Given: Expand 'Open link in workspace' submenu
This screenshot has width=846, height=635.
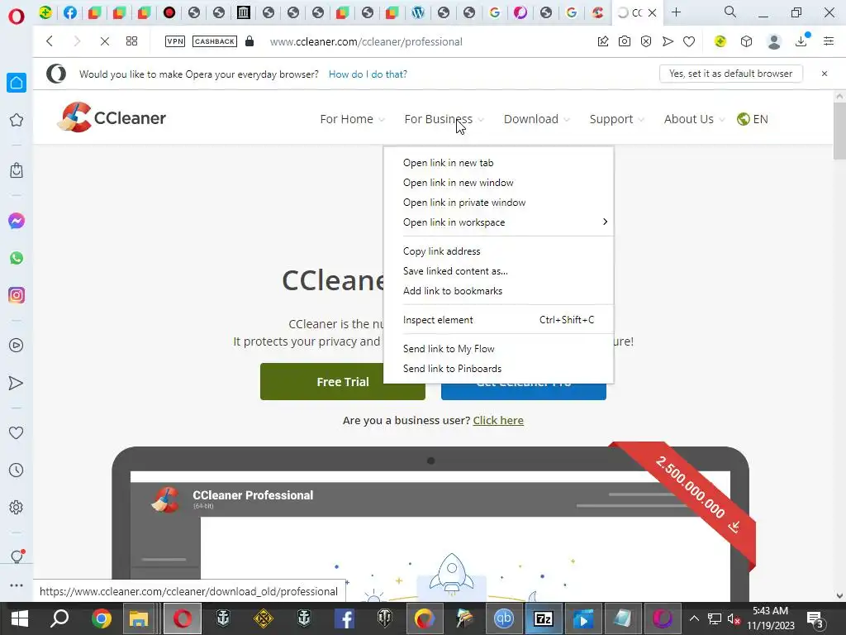Looking at the screenshot, I should pos(498,222).
